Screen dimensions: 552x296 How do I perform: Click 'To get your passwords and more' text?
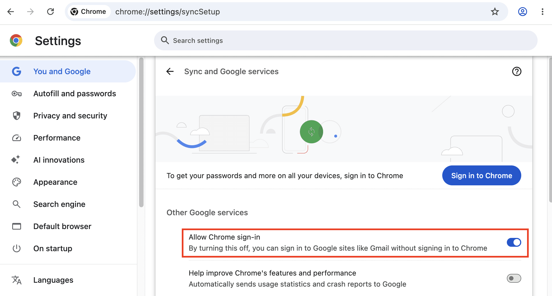(x=285, y=176)
